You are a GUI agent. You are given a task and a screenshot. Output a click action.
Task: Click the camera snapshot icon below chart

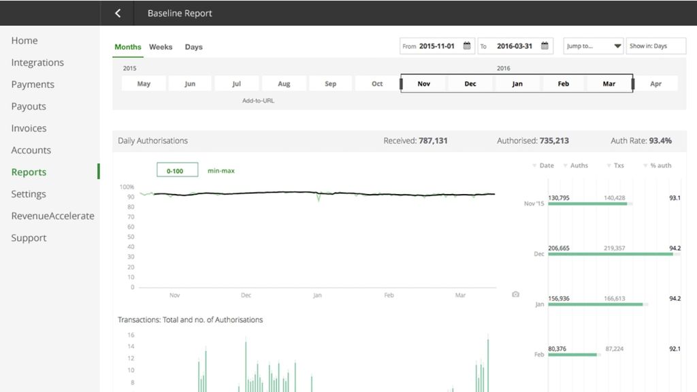click(x=515, y=294)
